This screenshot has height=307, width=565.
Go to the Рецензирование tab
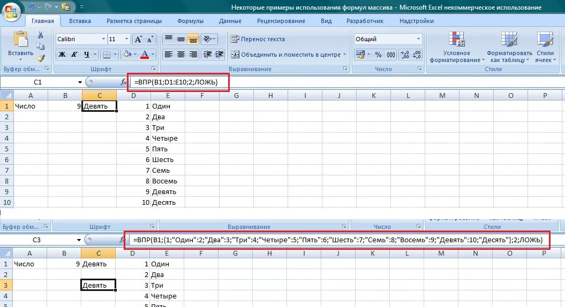pyautogui.click(x=281, y=21)
